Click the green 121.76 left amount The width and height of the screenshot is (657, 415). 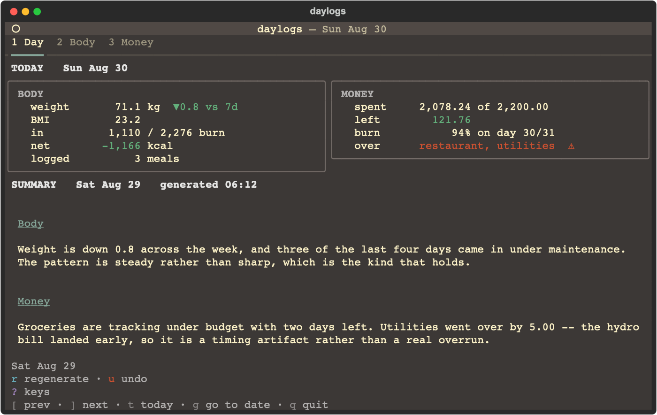click(451, 120)
